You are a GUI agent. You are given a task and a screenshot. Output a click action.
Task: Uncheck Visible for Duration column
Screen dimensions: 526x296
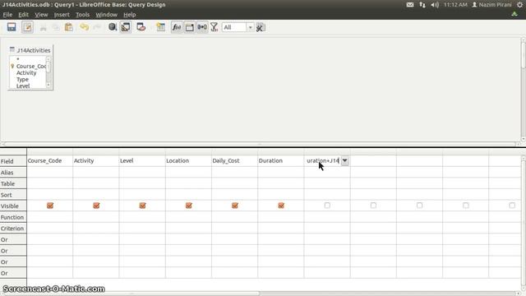(x=281, y=206)
